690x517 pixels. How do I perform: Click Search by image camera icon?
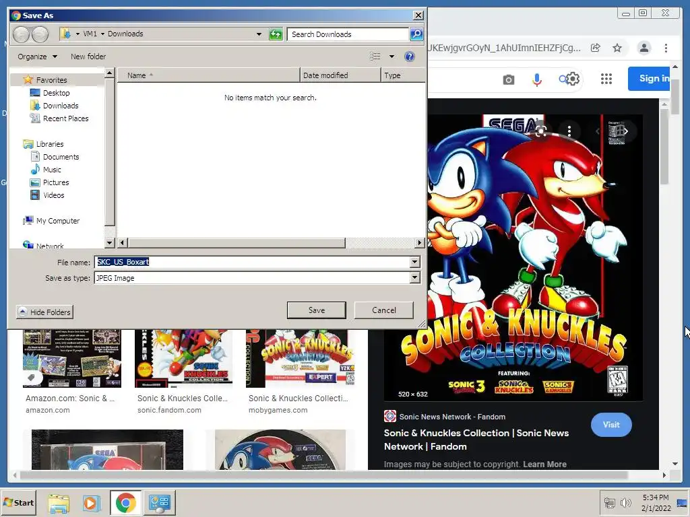tap(509, 79)
